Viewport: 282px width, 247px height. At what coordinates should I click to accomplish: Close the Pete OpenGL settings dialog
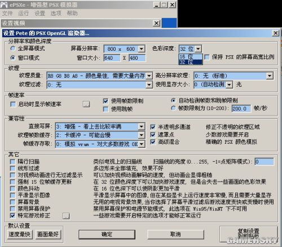(x=275, y=33)
